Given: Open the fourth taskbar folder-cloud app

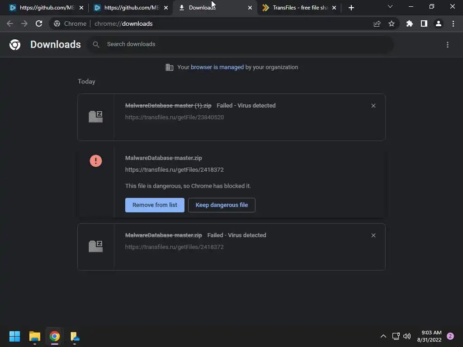Looking at the screenshot, I should tap(75, 336).
